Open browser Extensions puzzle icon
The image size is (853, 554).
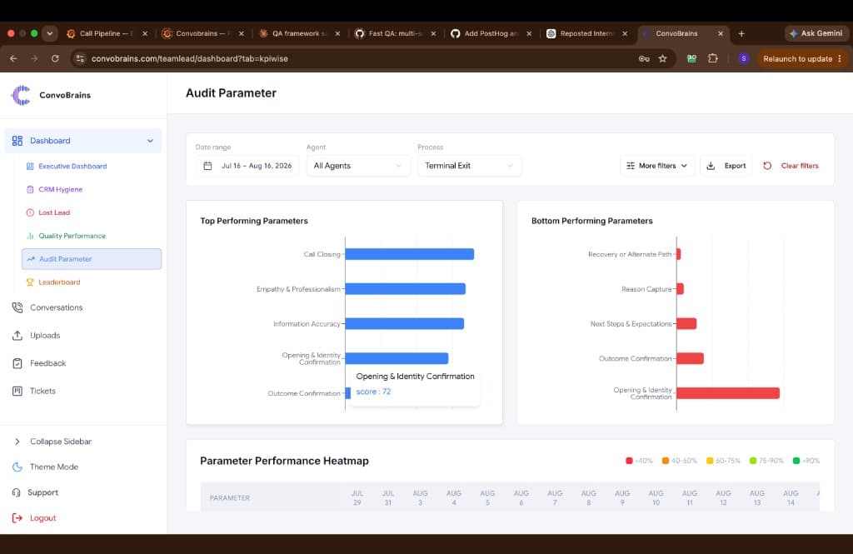pos(713,58)
